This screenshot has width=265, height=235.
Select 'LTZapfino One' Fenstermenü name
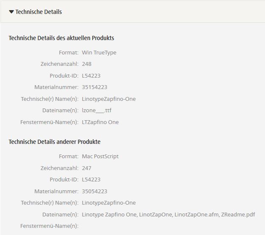point(100,122)
